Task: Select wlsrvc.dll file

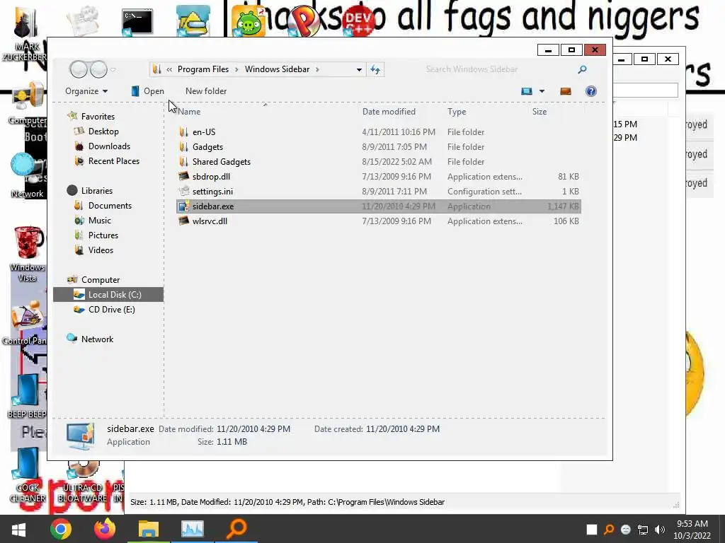Action: [x=379, y=221]
